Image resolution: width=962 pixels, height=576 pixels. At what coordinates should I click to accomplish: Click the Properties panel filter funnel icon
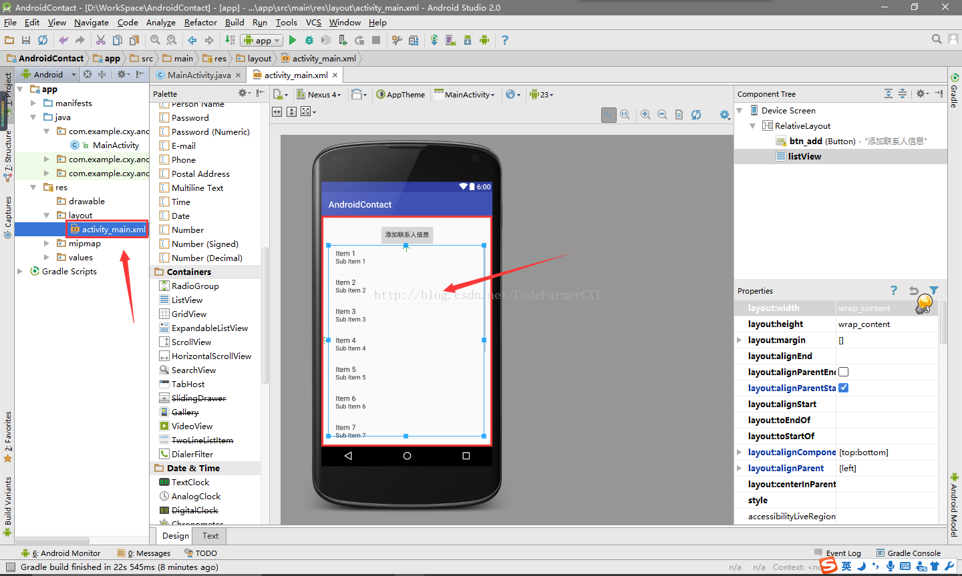[x=934, y=290]
